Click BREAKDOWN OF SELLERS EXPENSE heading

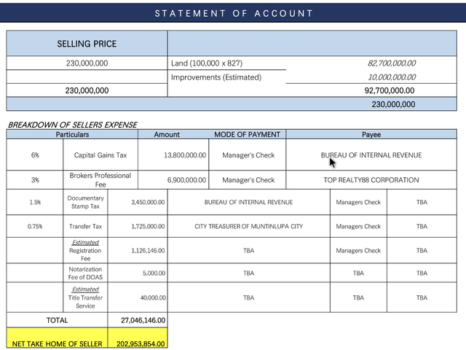pos(73,125)
